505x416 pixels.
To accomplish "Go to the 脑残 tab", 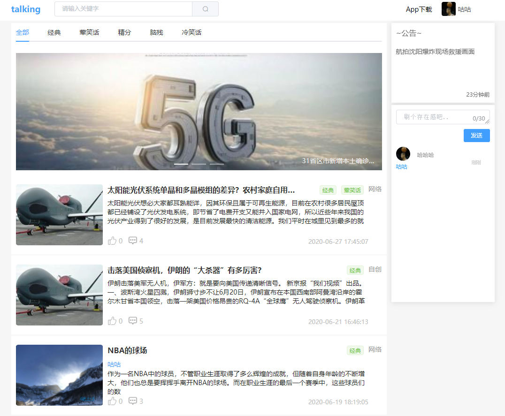I will click(x=157, y=32).
